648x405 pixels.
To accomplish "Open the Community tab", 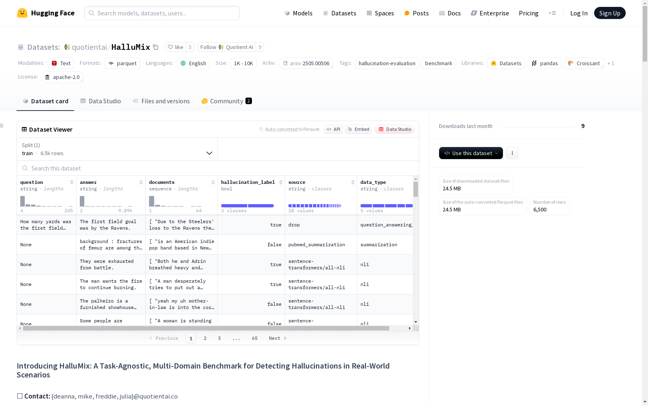I will coord(226,101).
